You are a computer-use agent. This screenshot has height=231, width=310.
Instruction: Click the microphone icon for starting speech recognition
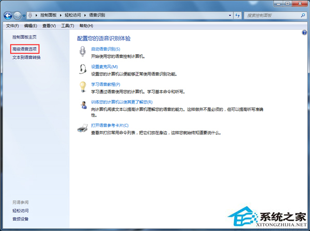[83, 52]
